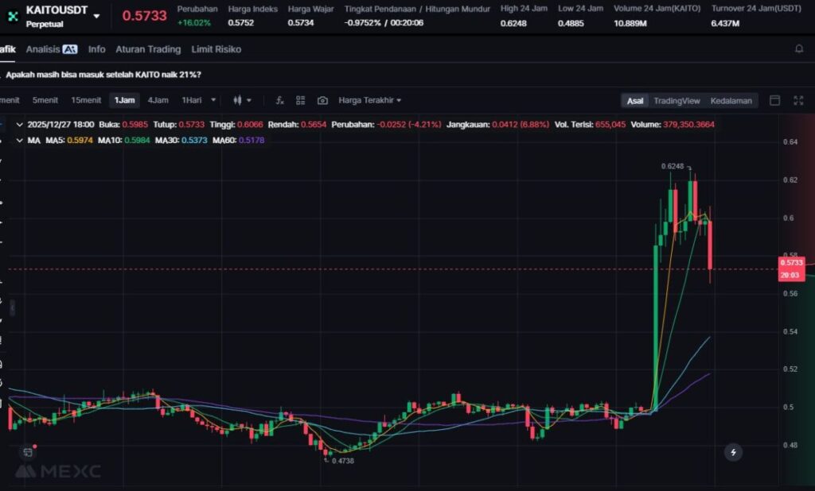This screenshot has width=815, height=491.
Task: Switch to the Limit Risiko tab
Action: (216, 49)
